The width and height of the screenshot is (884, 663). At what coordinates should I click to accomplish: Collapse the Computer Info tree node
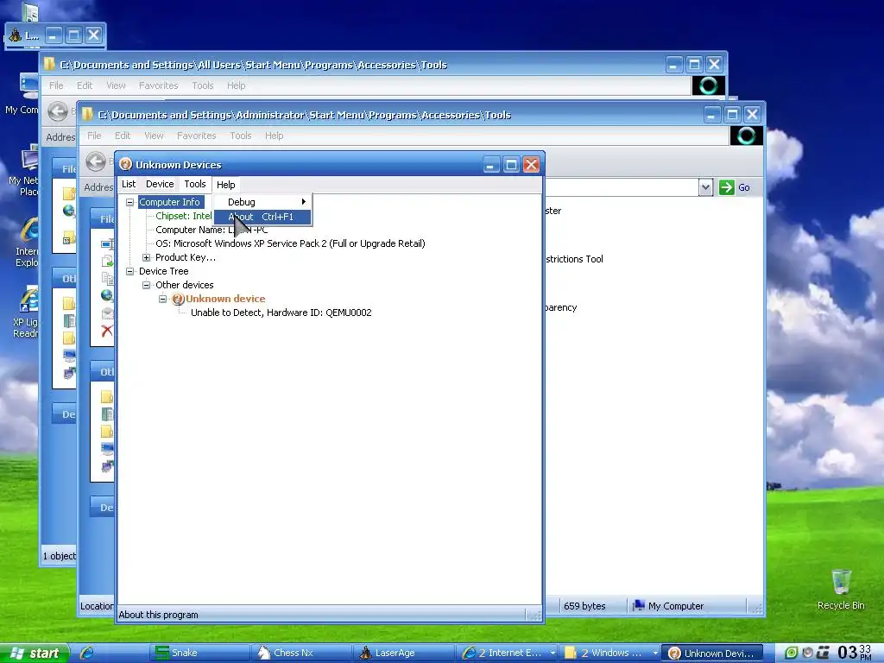click(129, 202)
